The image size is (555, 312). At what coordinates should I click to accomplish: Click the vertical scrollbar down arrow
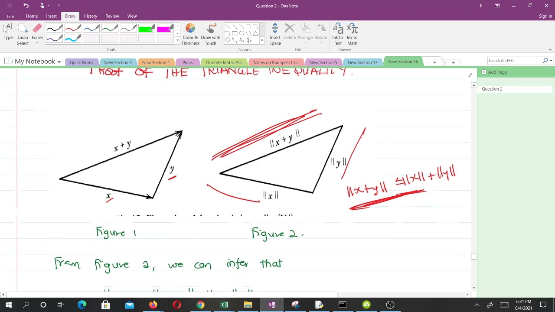click(x=473, y=288)
